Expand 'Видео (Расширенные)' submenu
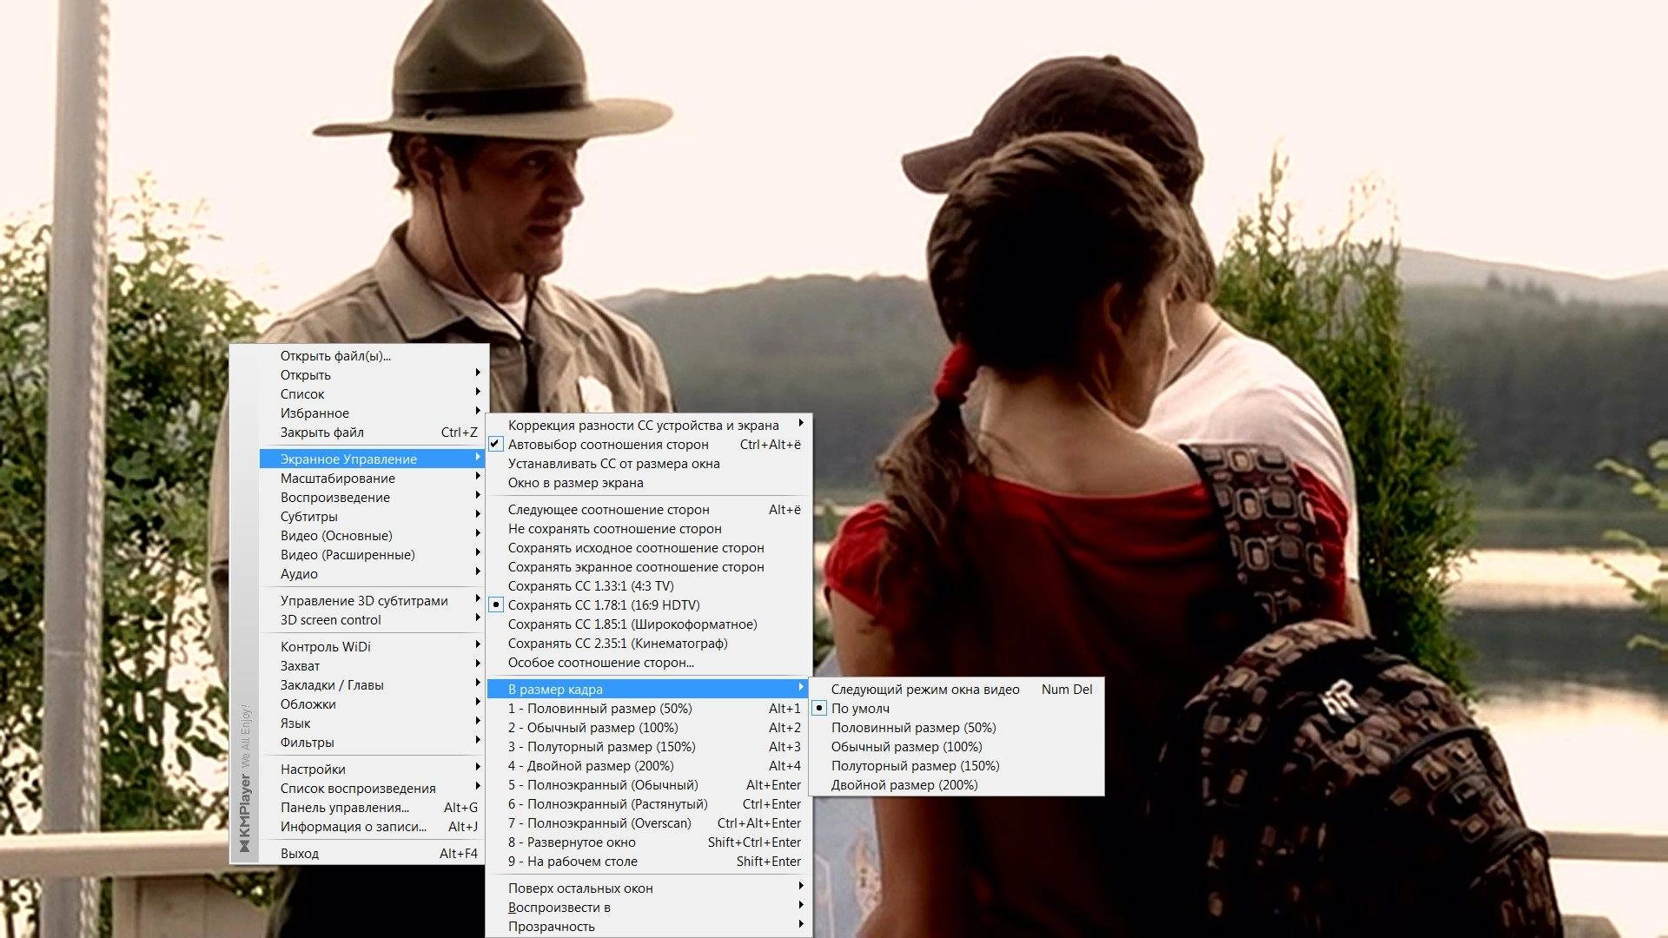 click(x=372, y=554)
